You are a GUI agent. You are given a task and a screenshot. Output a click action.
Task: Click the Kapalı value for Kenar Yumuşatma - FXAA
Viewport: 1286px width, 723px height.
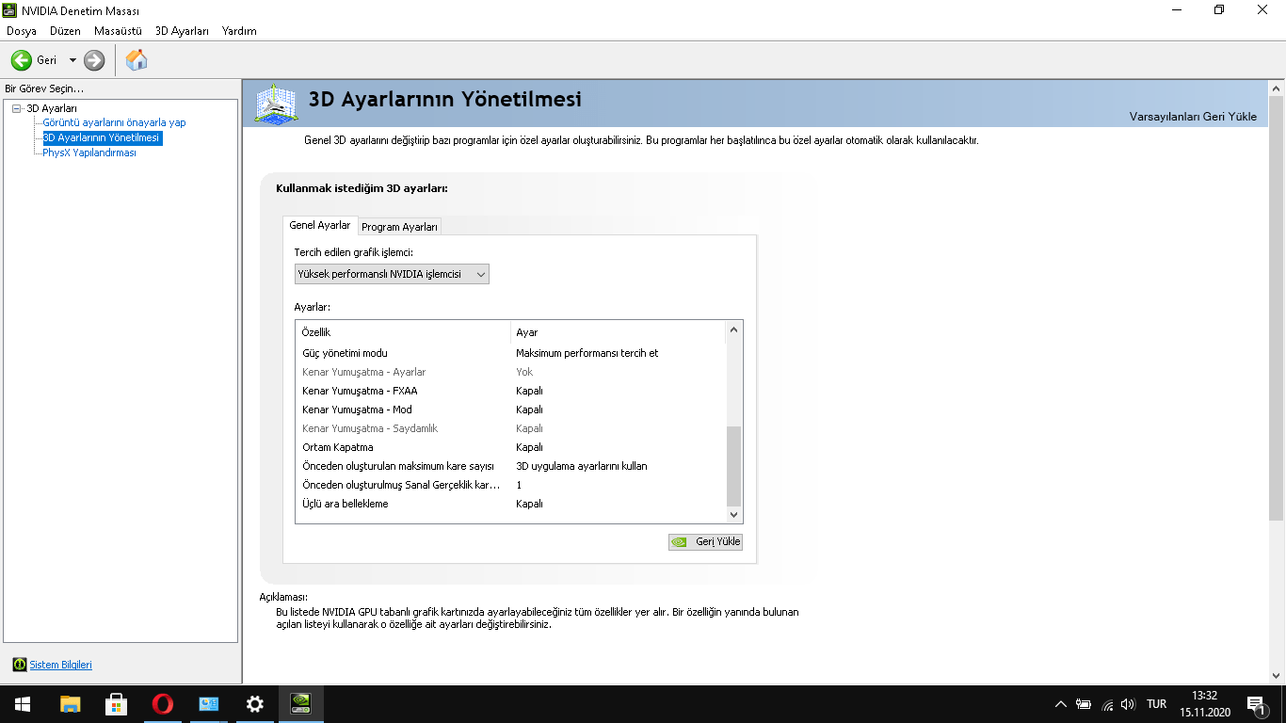point(529,391)
